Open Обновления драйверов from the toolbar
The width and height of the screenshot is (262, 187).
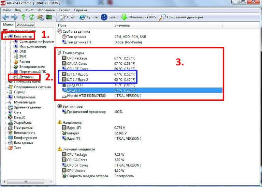181,17
